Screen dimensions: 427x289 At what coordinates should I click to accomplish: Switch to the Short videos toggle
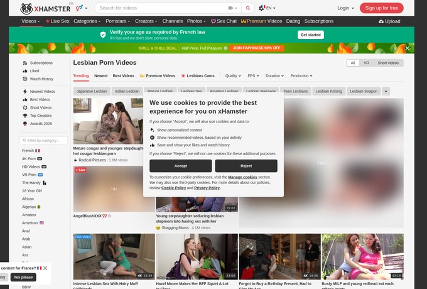[388, 63]
